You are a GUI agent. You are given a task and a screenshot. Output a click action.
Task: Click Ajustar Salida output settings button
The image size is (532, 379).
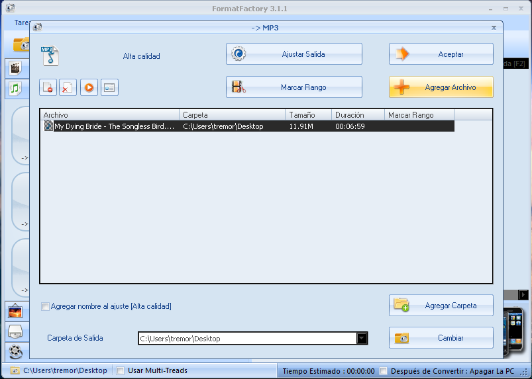point(293,54)
